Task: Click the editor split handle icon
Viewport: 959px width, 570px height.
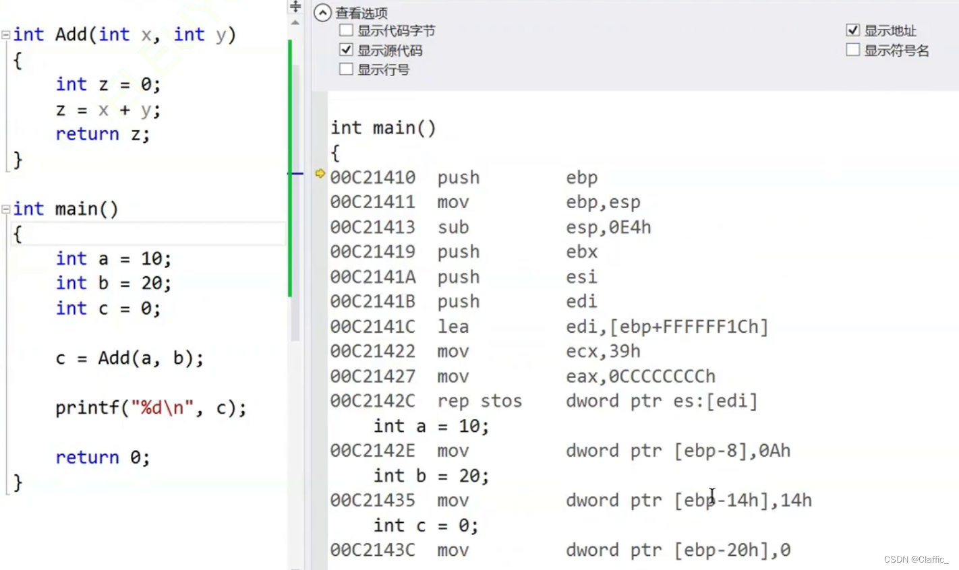Action: point(295,7)
